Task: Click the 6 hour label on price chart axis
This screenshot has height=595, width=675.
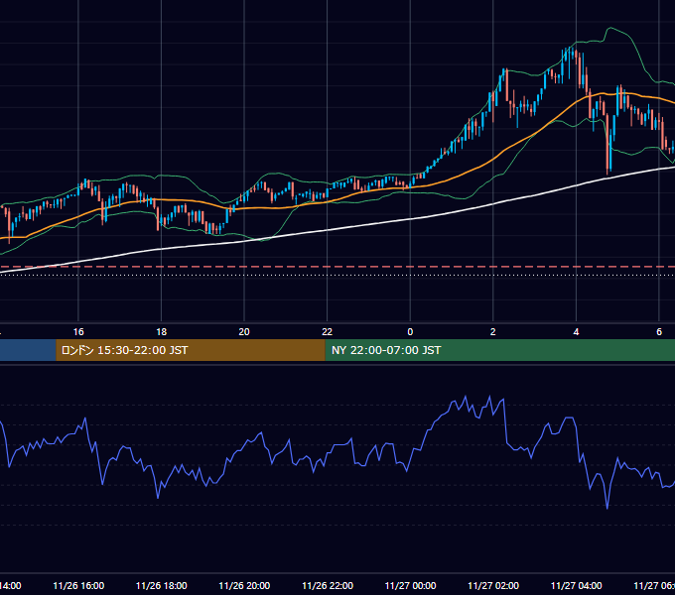Action: pos(659,332)
